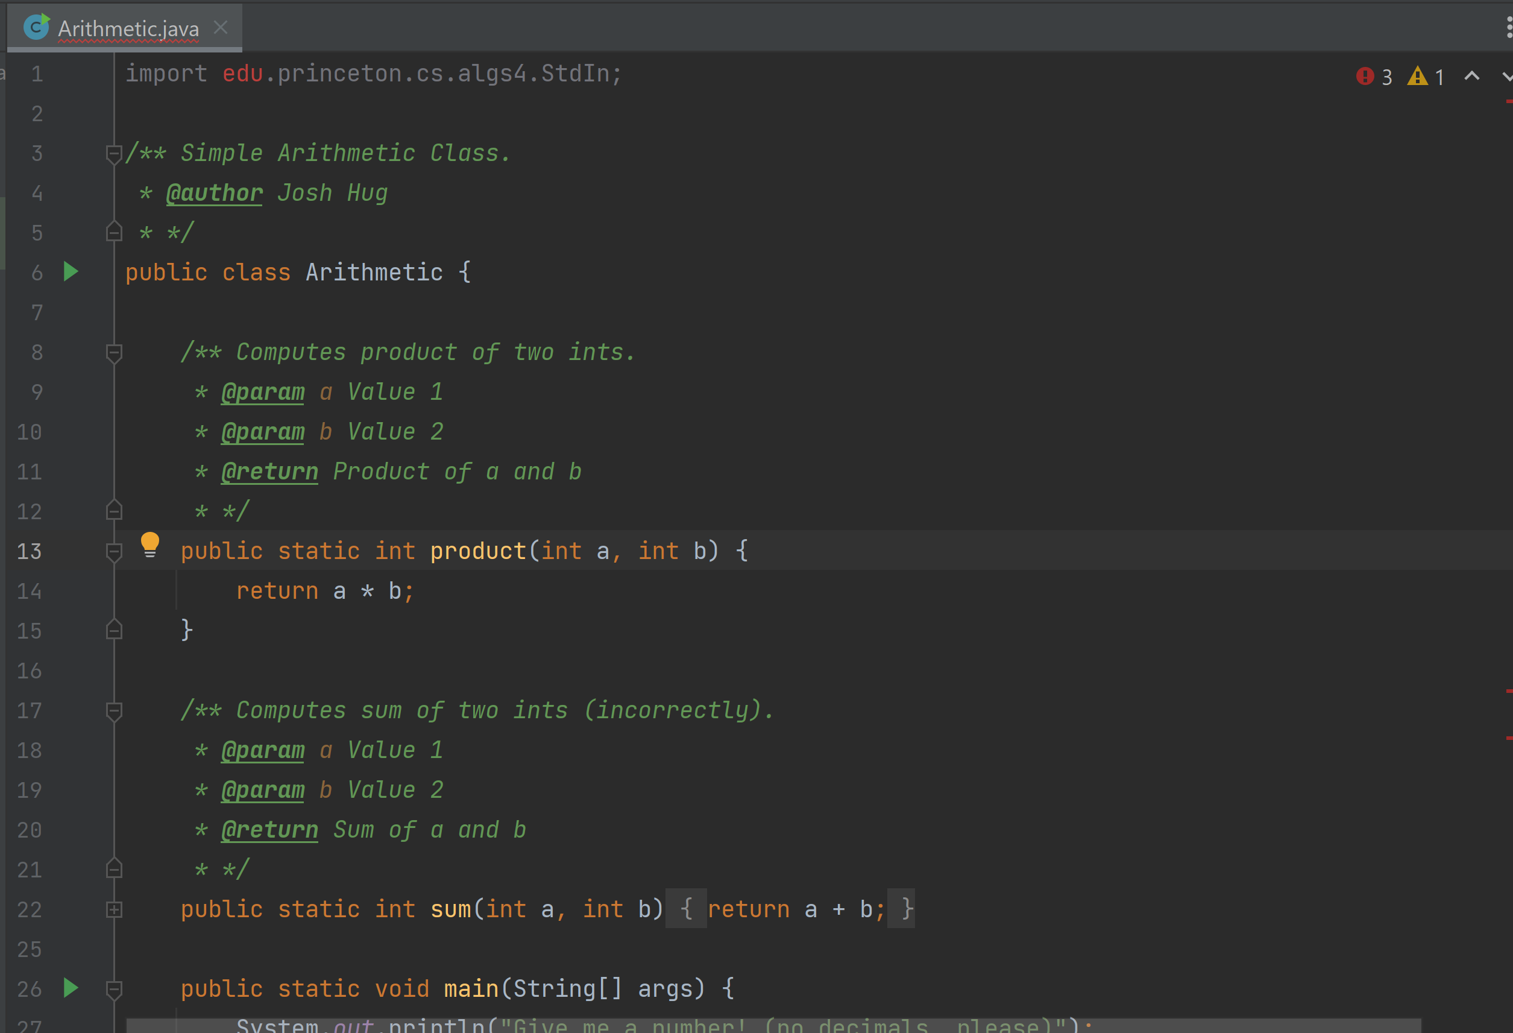Collapse the sum Javadoc comment at line 17
The height and width of the screenshot is (1033, 1513).
click(114, 710)
